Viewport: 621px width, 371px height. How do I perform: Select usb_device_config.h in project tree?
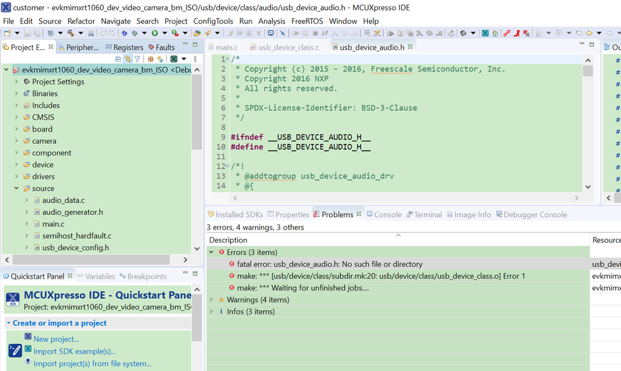click(x=76, y=248)
